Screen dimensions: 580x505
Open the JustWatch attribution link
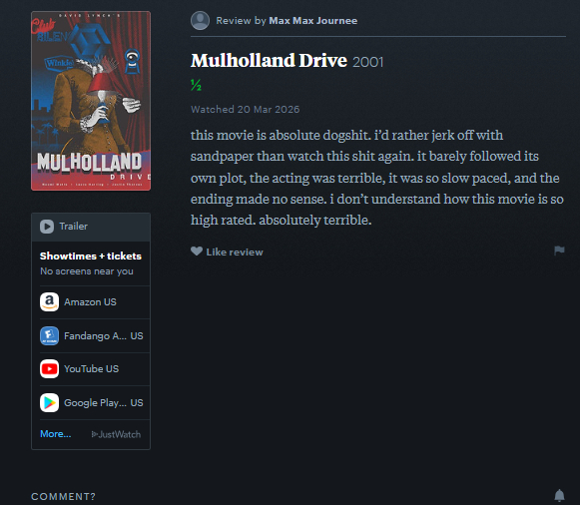116,434
